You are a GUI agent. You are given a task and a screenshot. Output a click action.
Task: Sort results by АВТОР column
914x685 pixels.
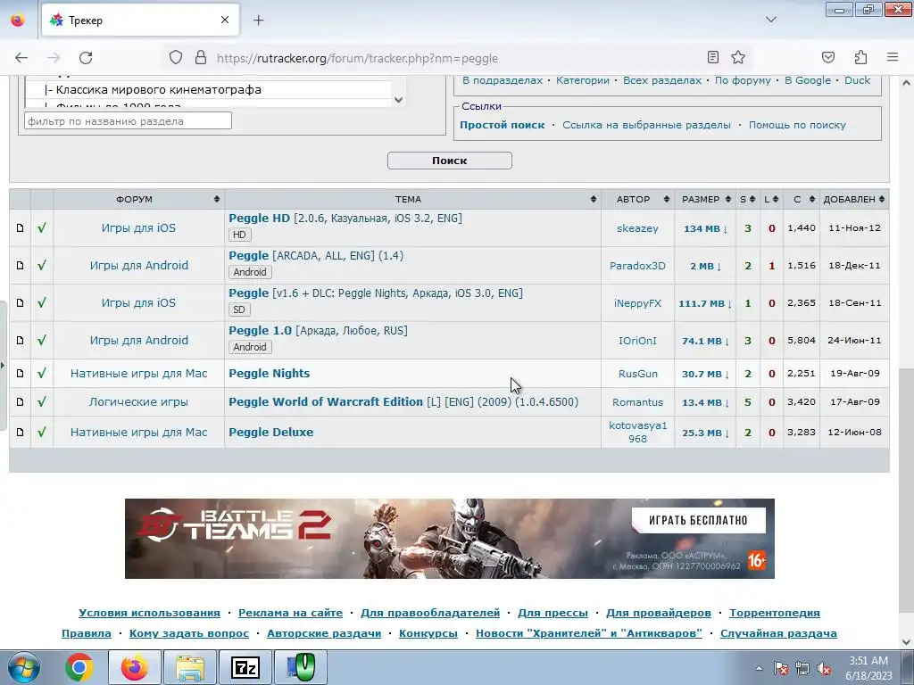pyautogui.click(x=637, y=199)
